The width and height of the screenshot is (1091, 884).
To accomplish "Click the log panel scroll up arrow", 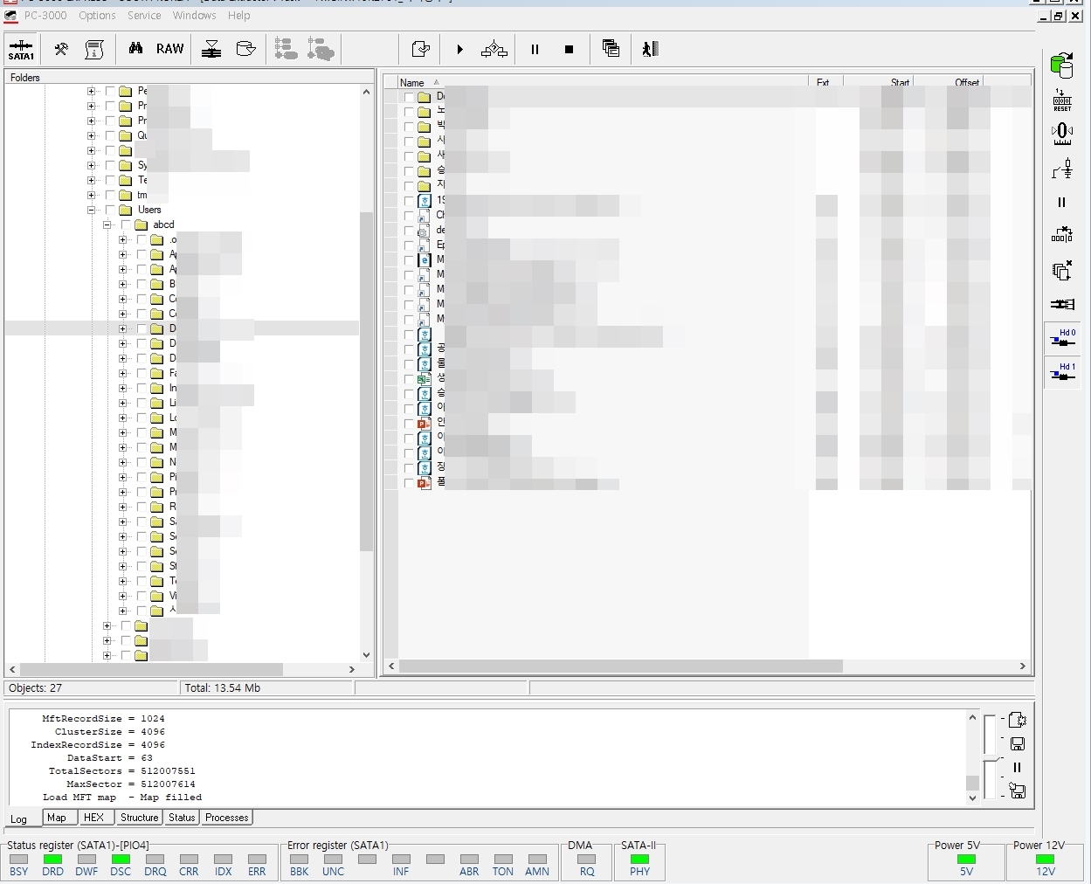I will 972,717.
